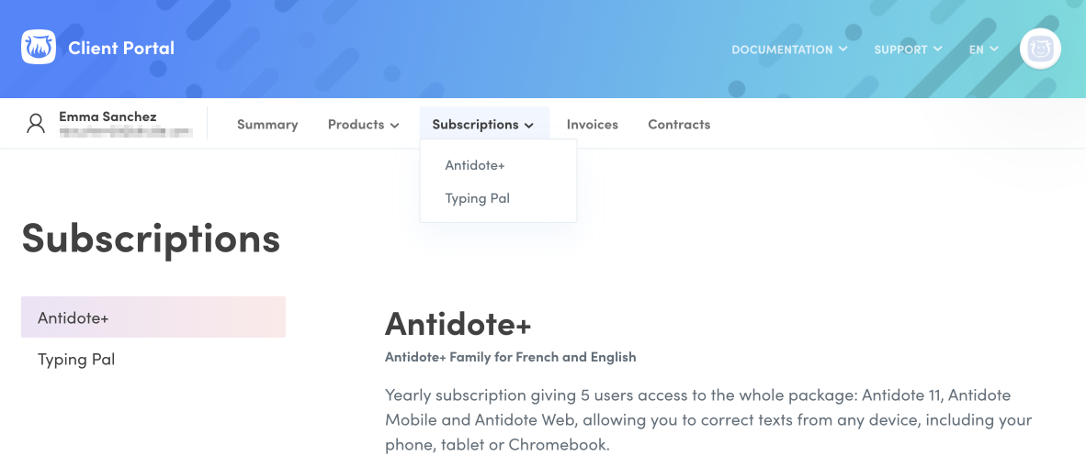Image resolution: width=1086 pixels, height=467 pixels.
Task: Click the Client Portal cauldron logo icon
Action: pyautogui.click(x=38, y=47)
